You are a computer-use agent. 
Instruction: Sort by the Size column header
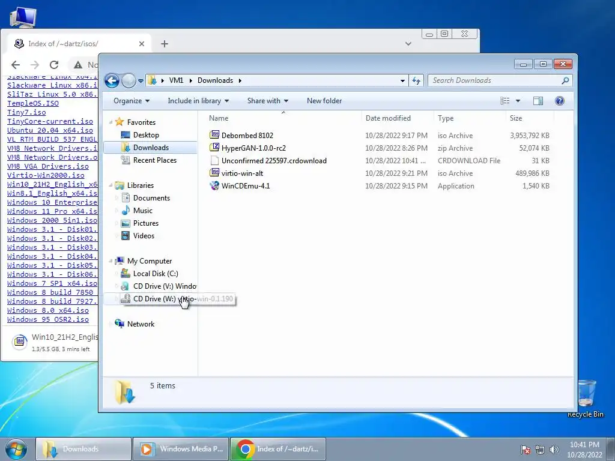530,118
